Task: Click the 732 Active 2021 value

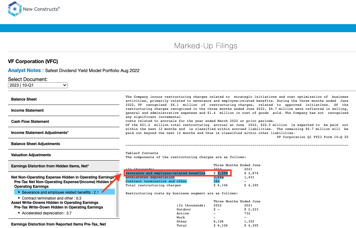Action: (247, 213)
